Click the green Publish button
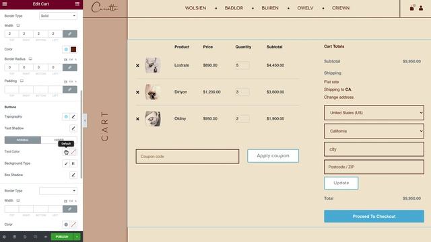Viewport: 431px width, 242px height. point(62,237)
